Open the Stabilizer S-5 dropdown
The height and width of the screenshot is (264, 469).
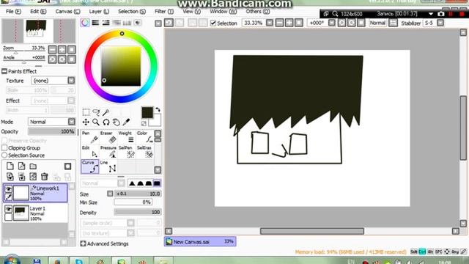click(440, 23)
